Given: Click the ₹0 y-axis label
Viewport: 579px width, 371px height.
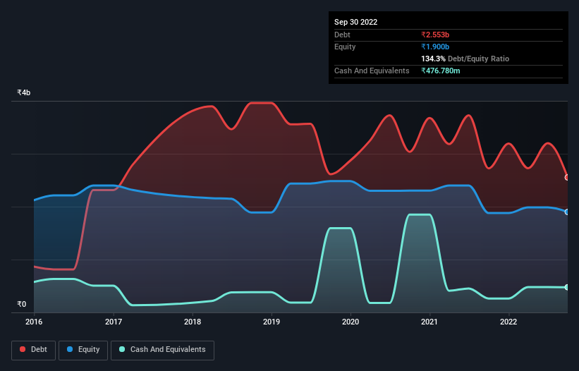Looking at the screenshot, I should pos(22,304).
